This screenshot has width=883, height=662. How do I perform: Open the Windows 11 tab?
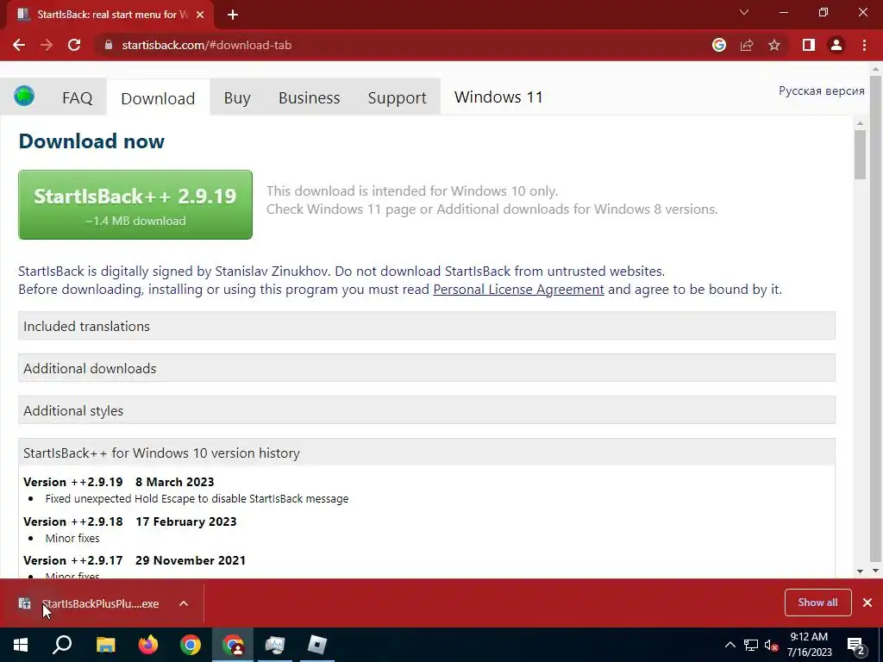tap(498, 97)
